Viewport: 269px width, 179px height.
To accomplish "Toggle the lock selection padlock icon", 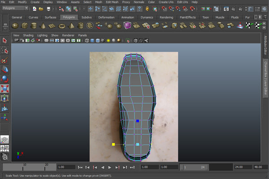I will click(x=147, y=9).
